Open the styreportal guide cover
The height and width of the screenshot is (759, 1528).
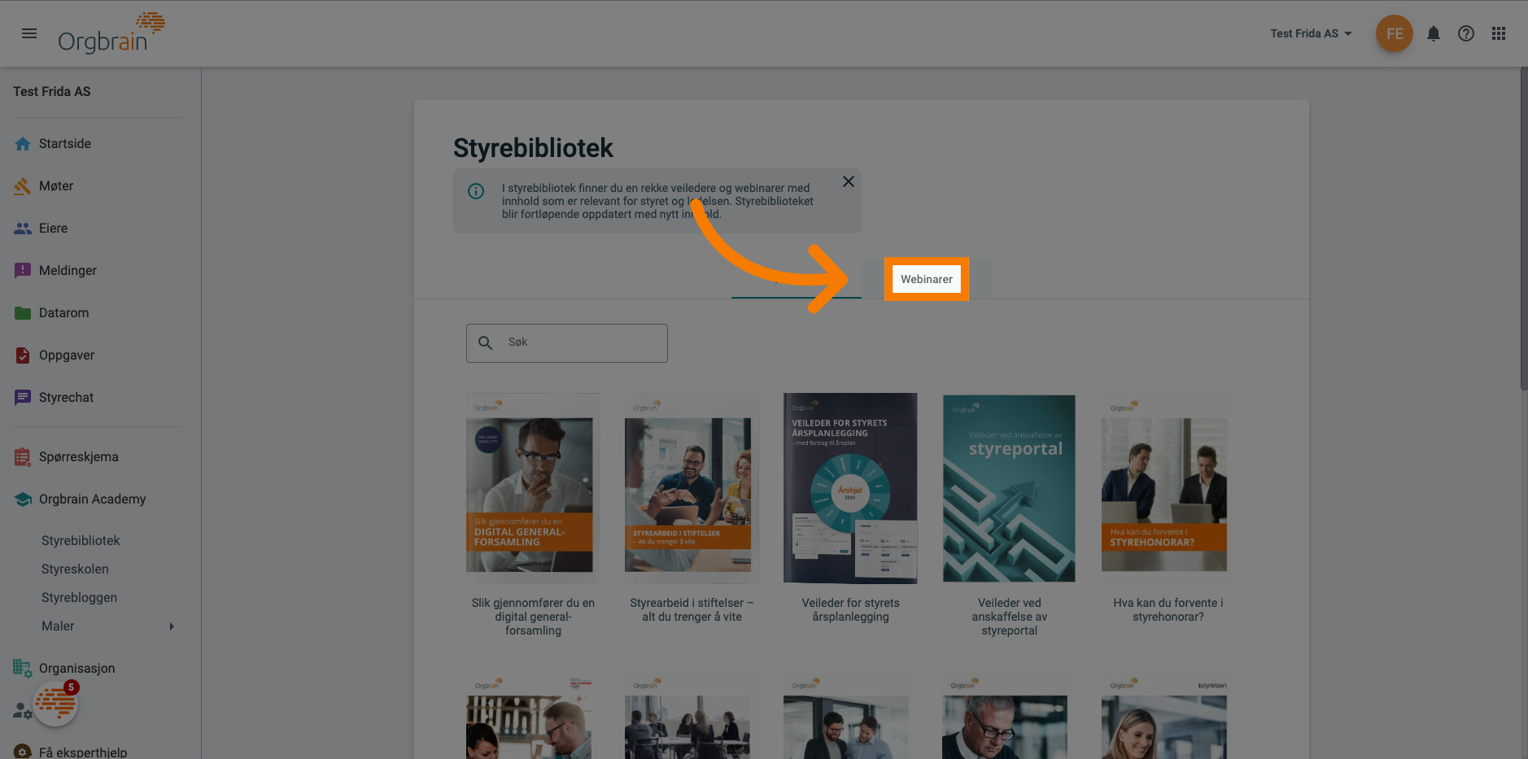[1009, 488]
